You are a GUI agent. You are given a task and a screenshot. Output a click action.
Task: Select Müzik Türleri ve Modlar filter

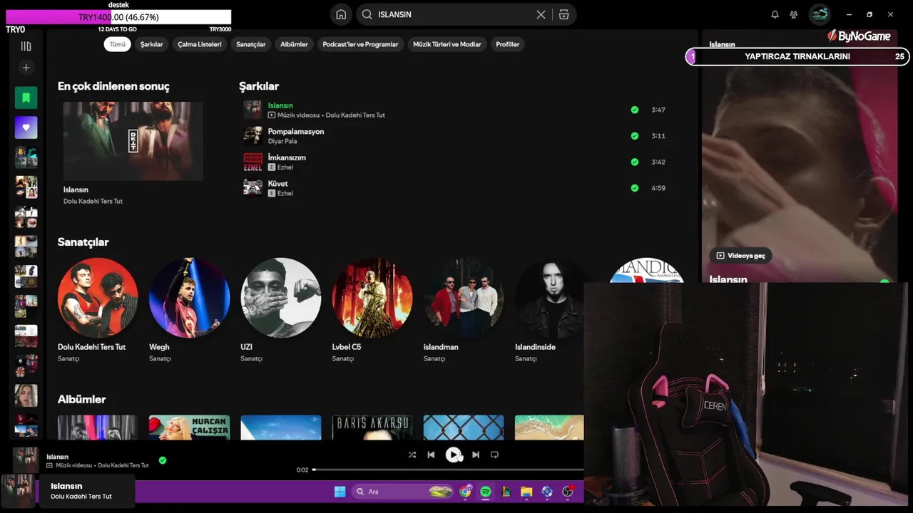447,44
